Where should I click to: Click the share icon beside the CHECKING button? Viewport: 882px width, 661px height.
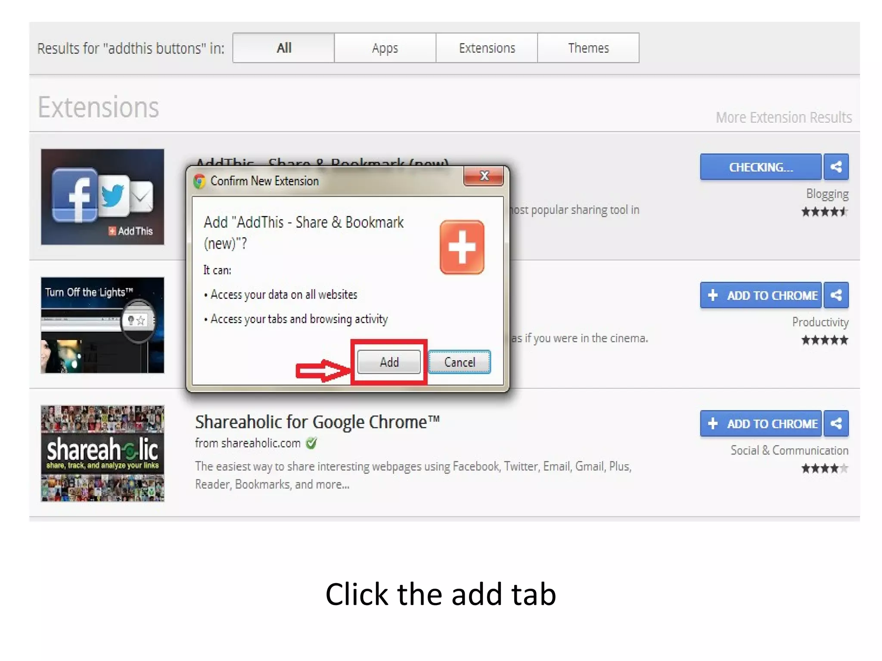pos(836,167)
